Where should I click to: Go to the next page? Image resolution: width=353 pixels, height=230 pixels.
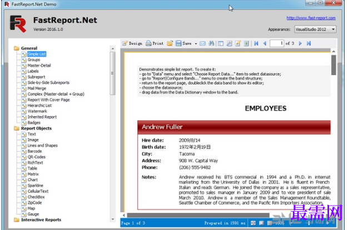300,43
